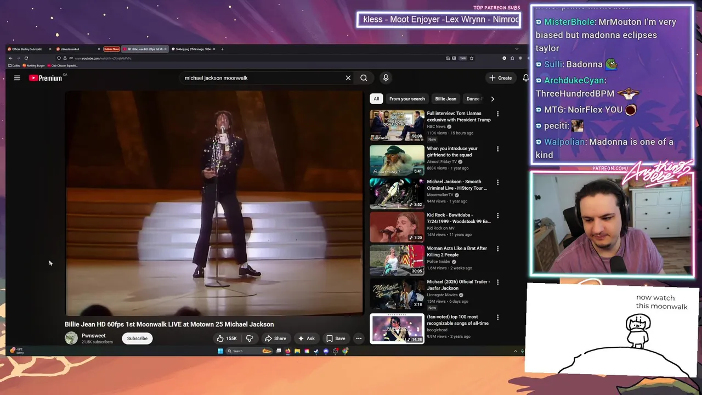The image size is (702, 395).
Task: Open options menu for 'Woman Acts Like a Brat' video
Action: click(x=497, y=249)
